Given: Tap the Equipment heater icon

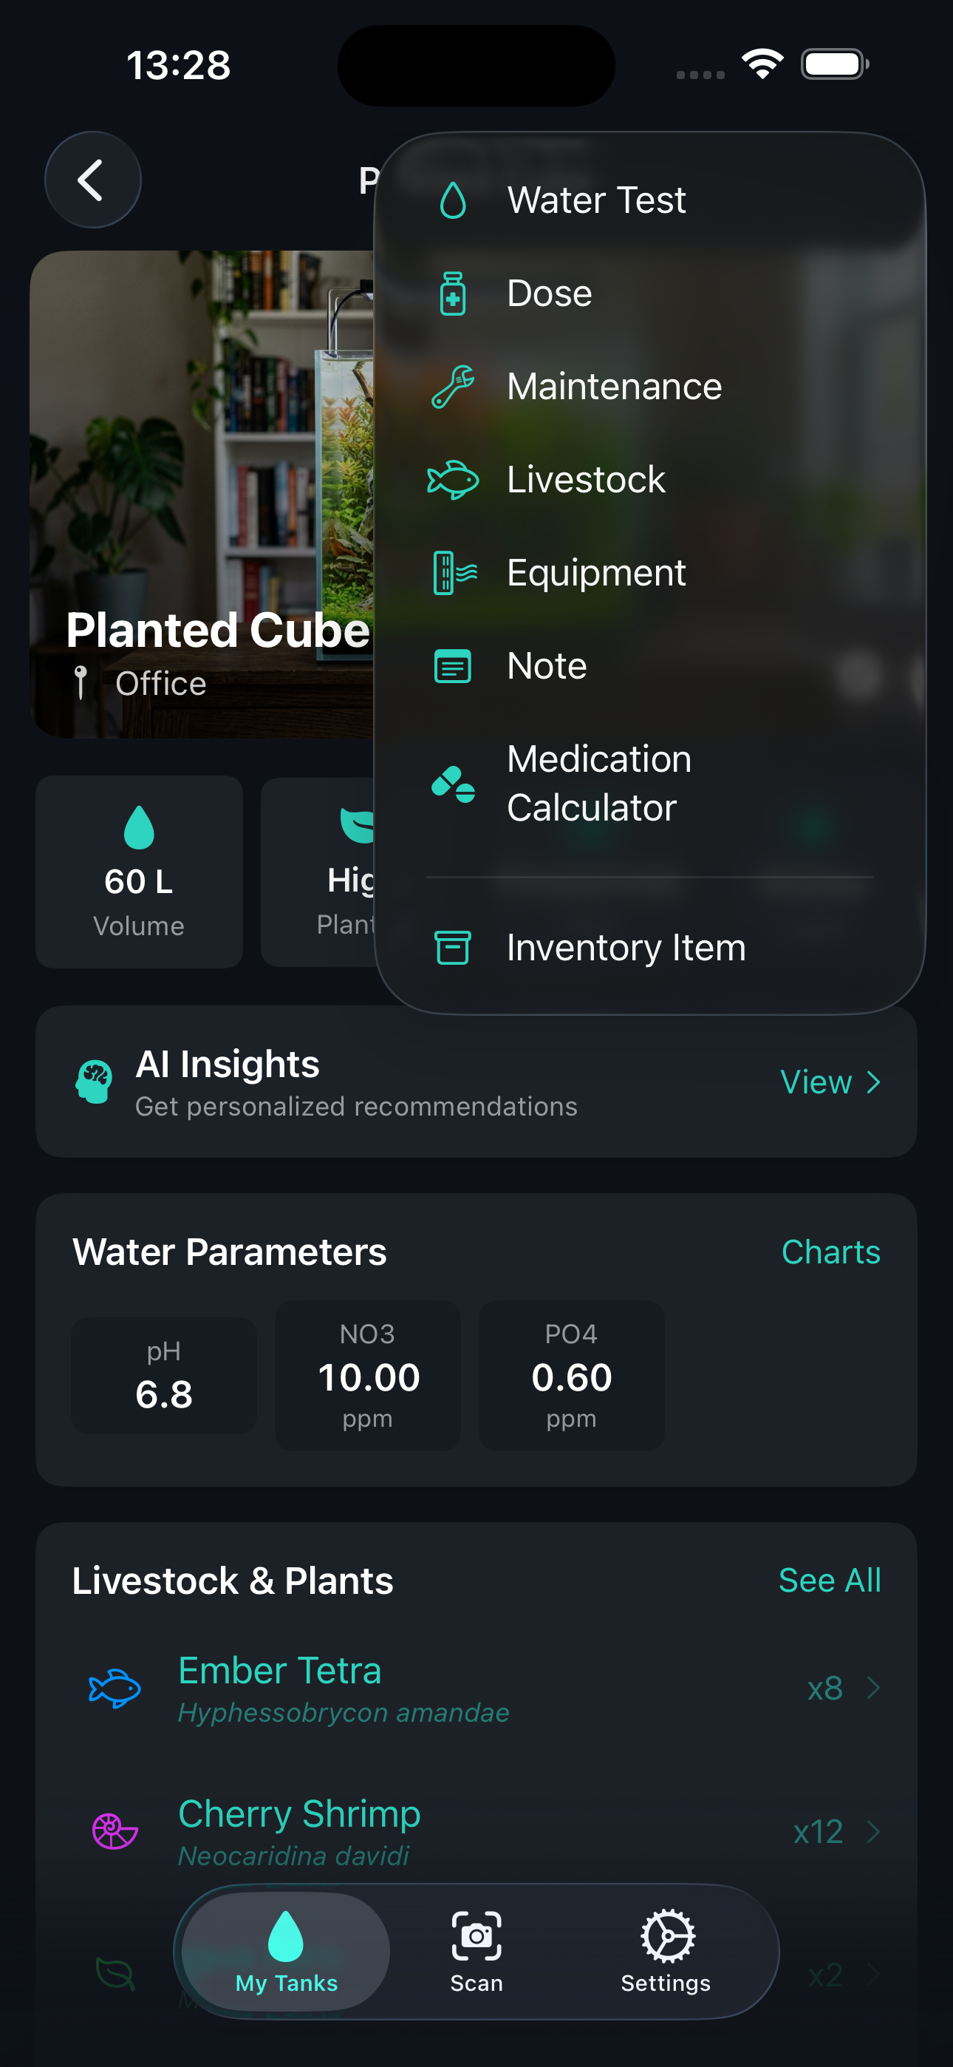Looking at the screenshot, I should 455,573.
